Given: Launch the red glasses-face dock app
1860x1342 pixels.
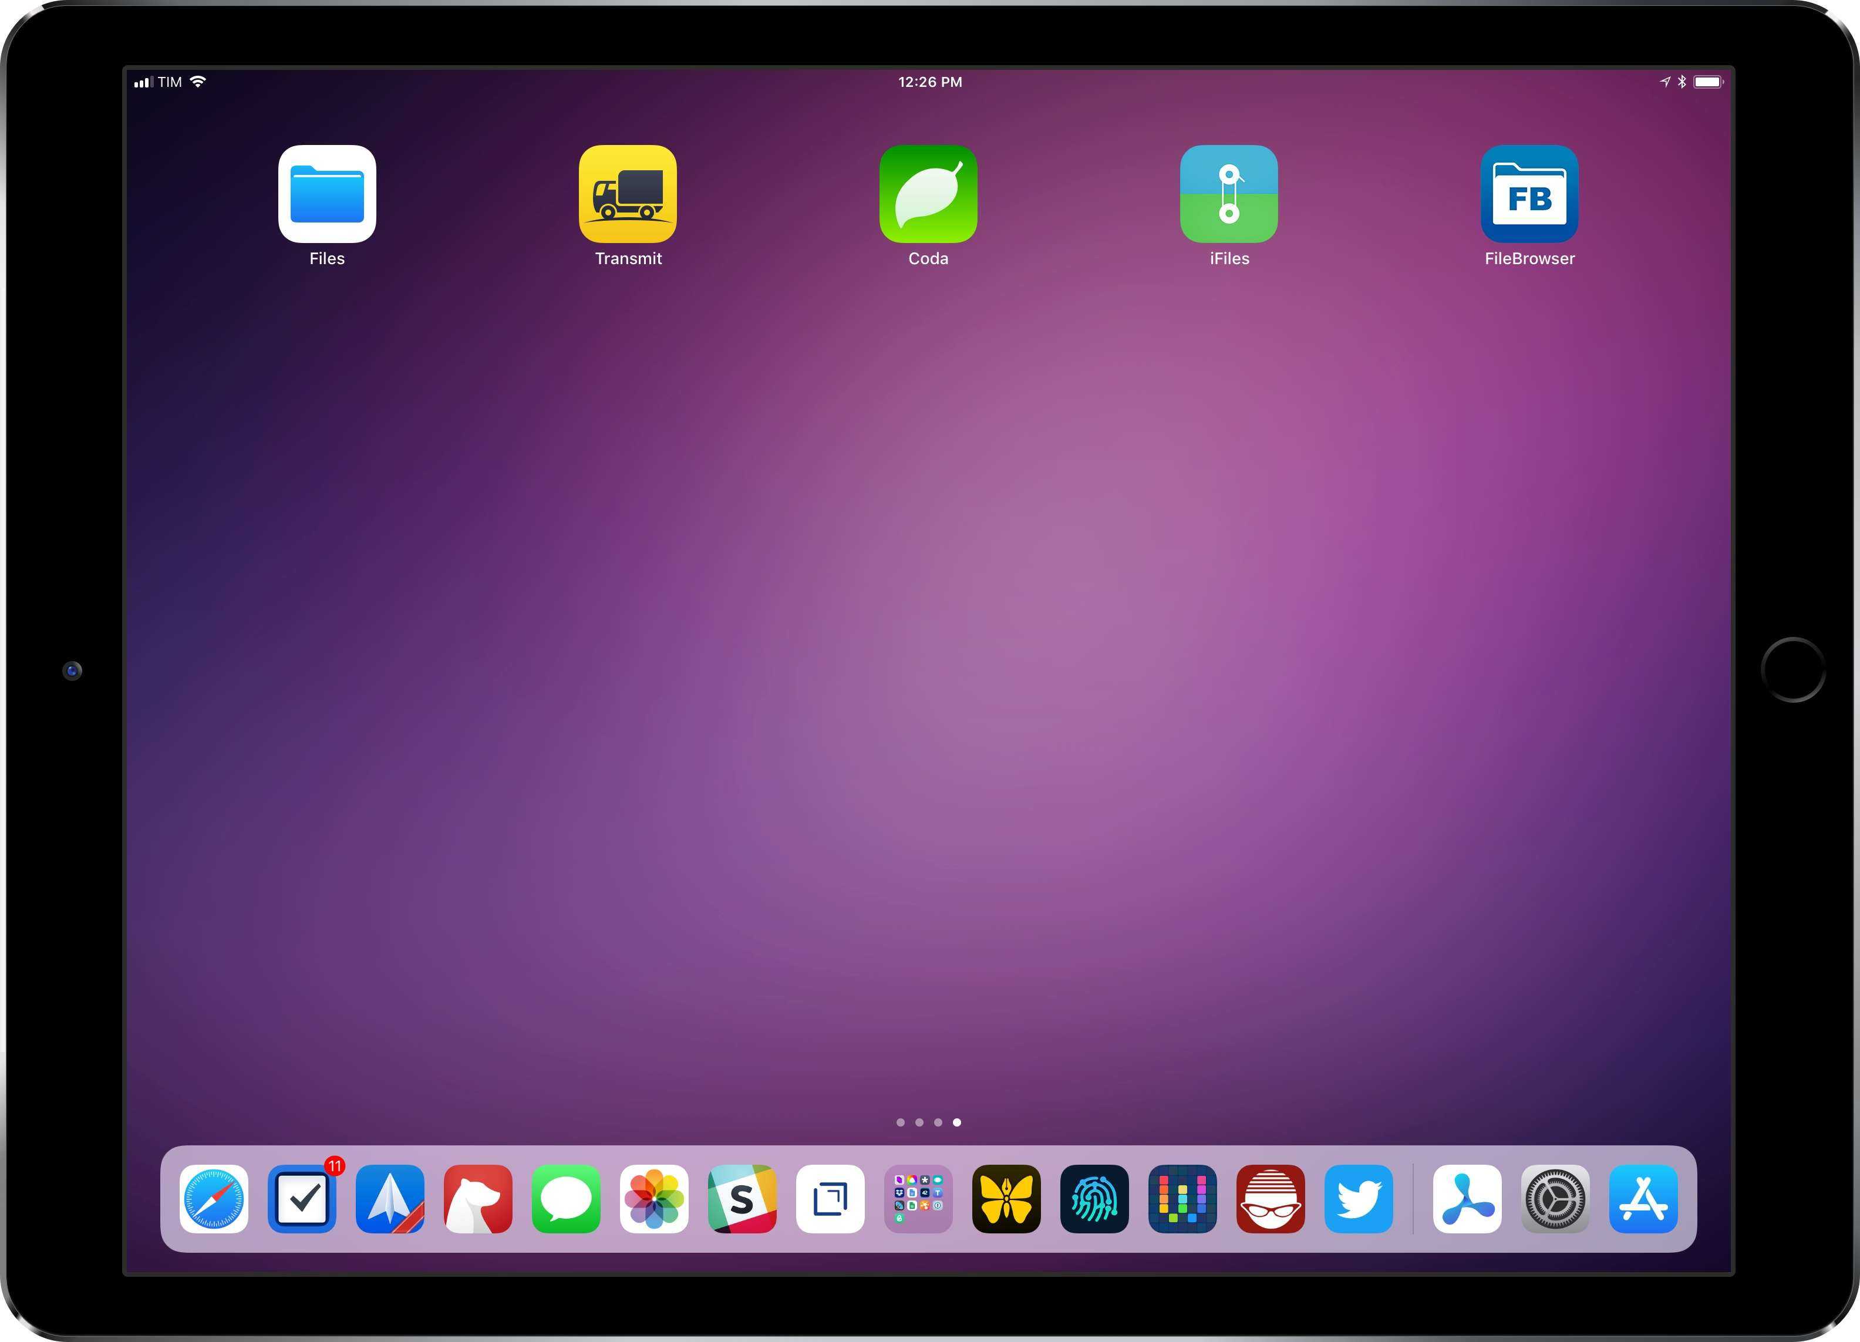Looking at the screenshot, I should point(1271,1199).
